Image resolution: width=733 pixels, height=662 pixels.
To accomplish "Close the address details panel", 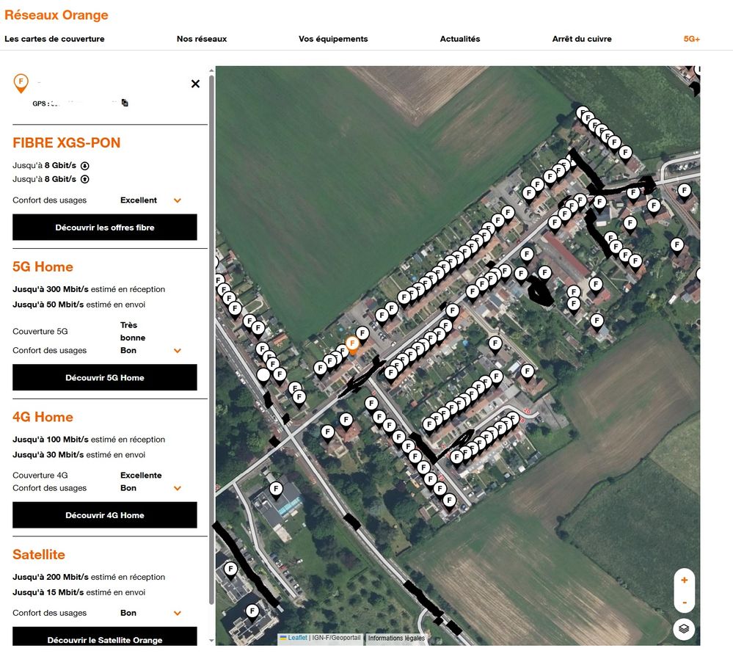I will 195,84.
